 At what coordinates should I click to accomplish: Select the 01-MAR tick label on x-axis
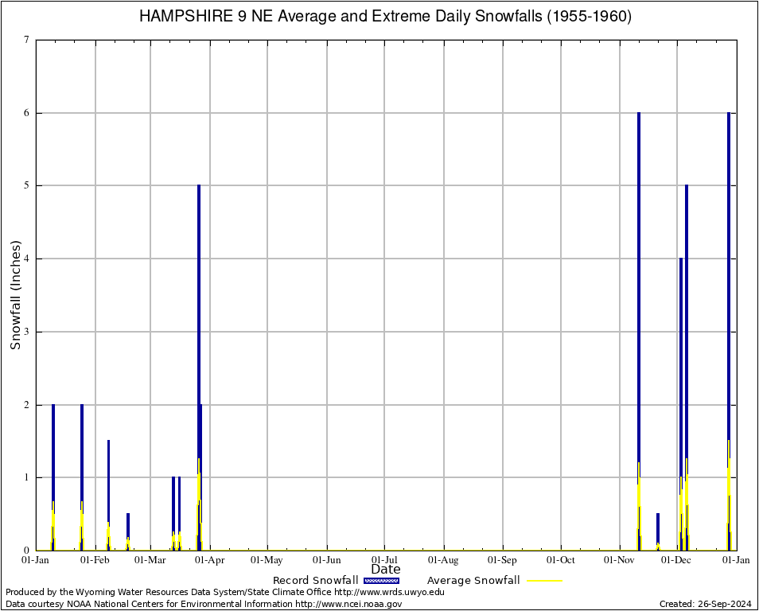150,560
